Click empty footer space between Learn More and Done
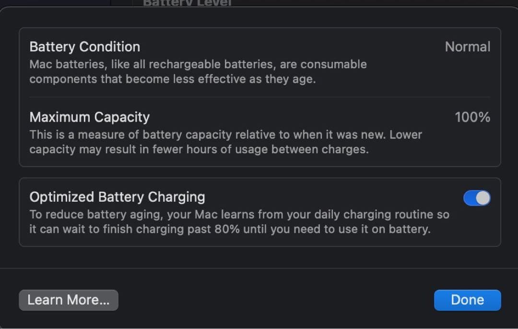Screen dimensions: 518x329 click(x=276, y=300)
